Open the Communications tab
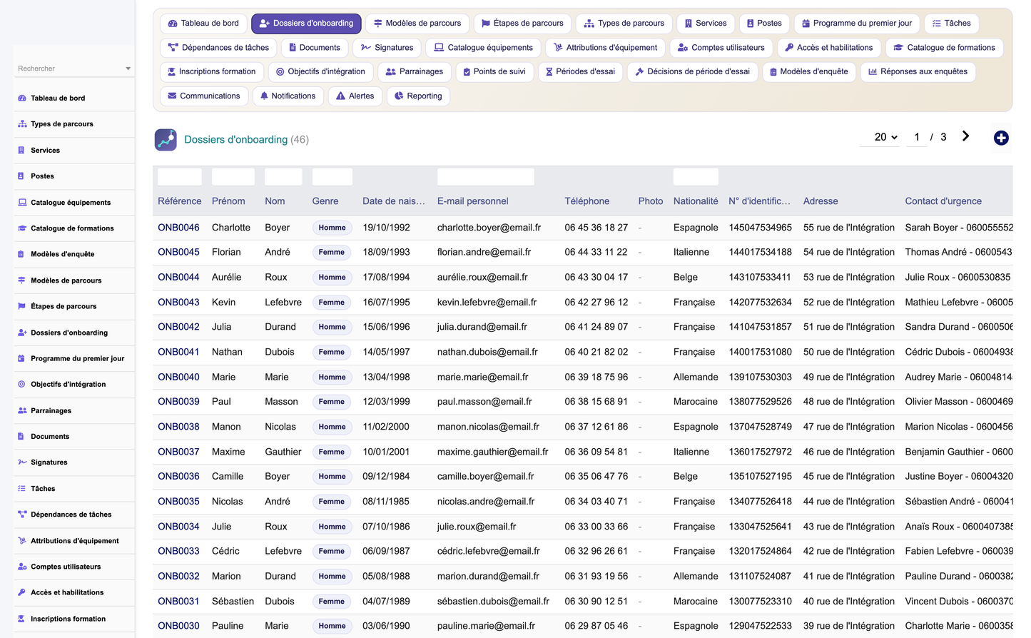1031x638 pixels. tap(204, 96)
